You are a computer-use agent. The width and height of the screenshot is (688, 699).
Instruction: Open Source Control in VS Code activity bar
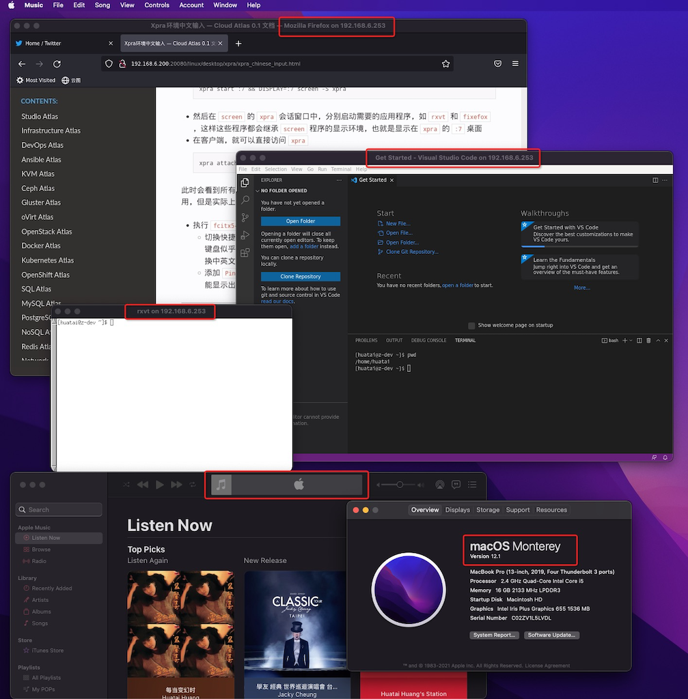point(245,218)
